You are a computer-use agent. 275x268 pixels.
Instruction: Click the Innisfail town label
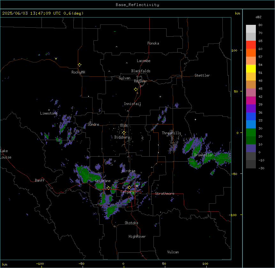tap(132, 104)
